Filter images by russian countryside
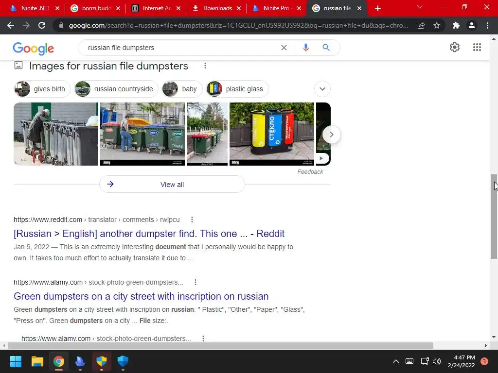498x373 pixels. 116,89
